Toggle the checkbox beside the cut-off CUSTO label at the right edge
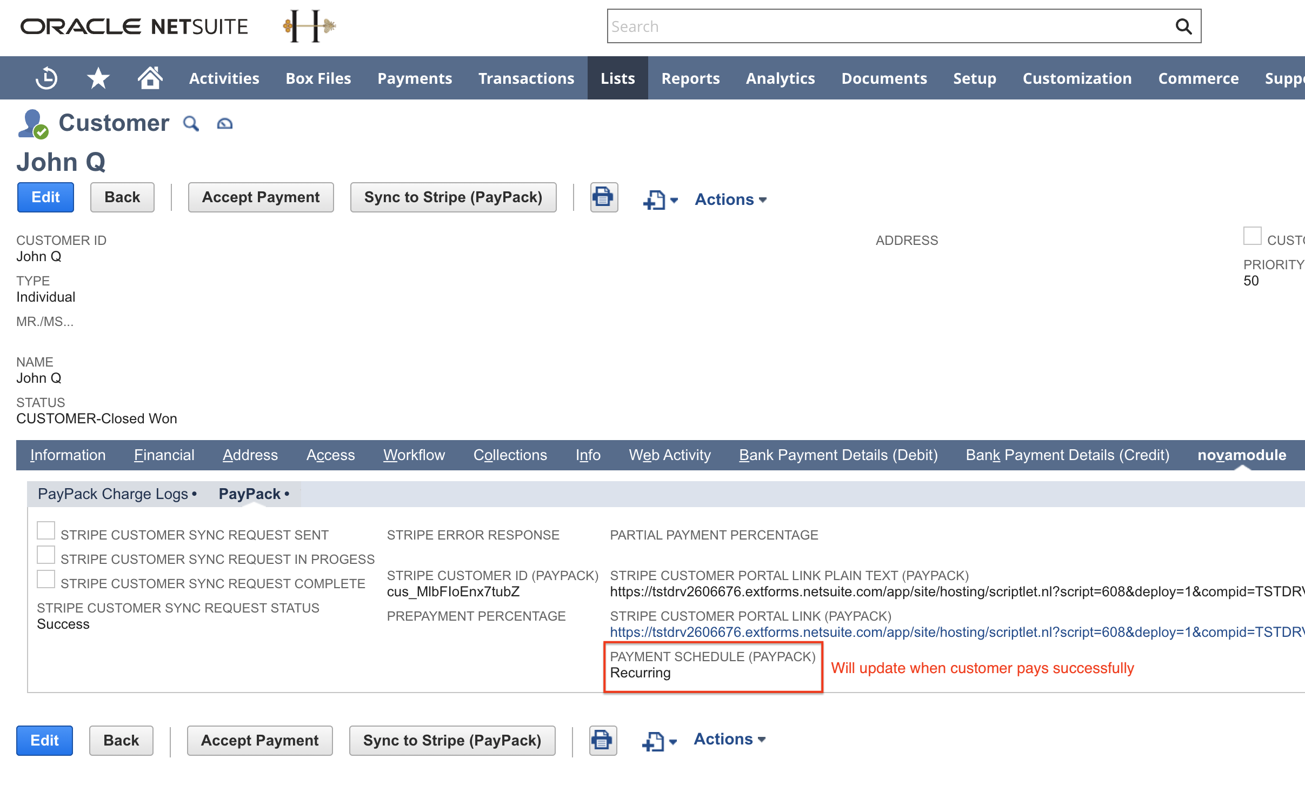This screenshot has width=1305, height=785. (x=1252, y=236)
